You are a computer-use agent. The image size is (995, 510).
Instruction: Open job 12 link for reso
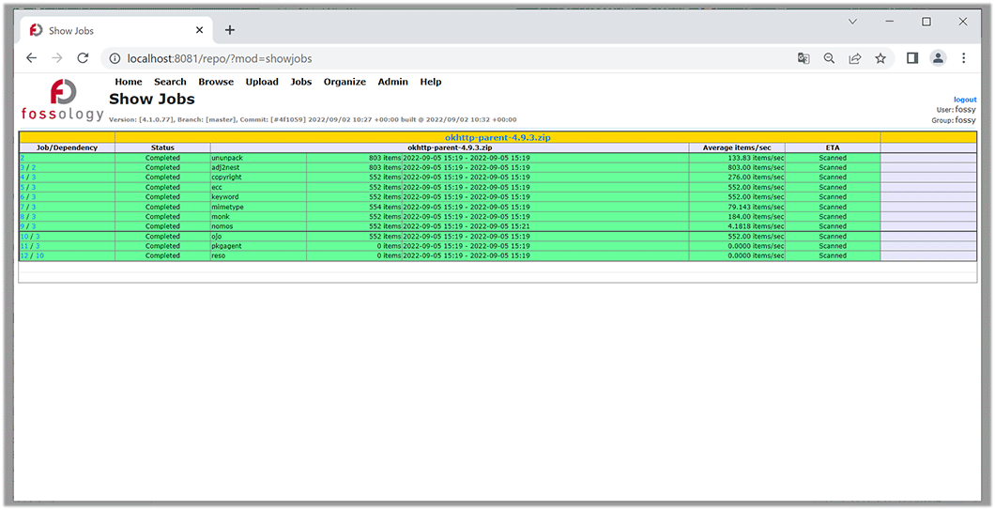point(24,255)
